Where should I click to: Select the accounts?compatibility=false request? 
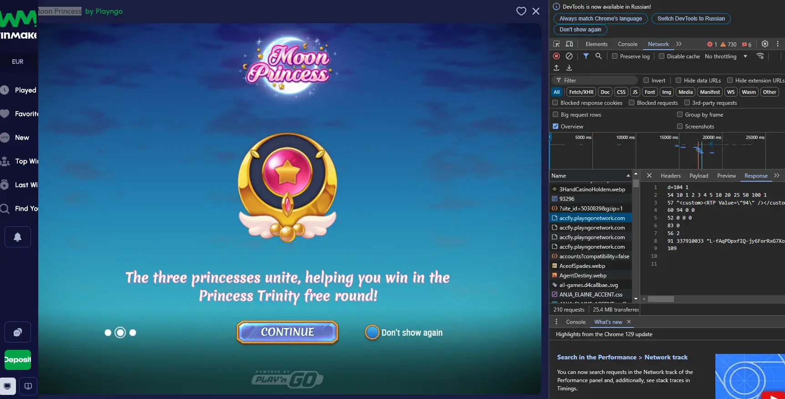(x=591, y=256)
